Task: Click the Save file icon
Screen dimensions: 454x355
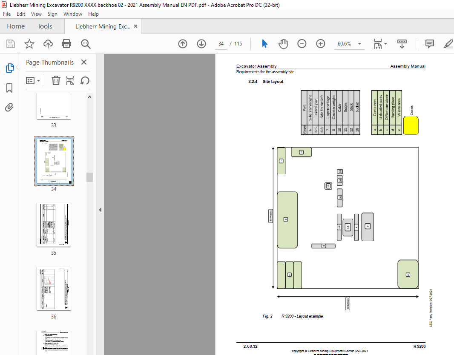Action: (11, 44)
